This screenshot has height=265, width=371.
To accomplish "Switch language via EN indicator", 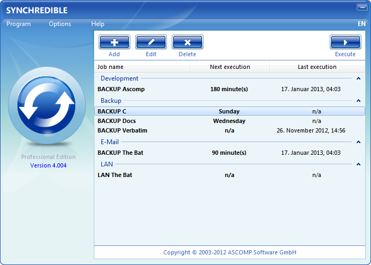I will click(x=361, y=24).
